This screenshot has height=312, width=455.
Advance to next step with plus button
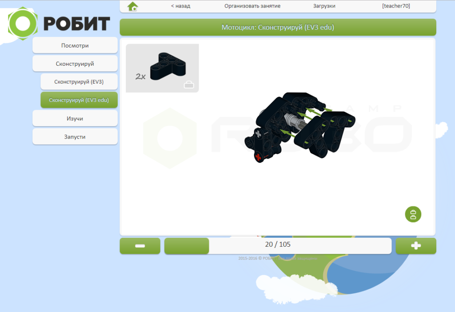(416, 246)
